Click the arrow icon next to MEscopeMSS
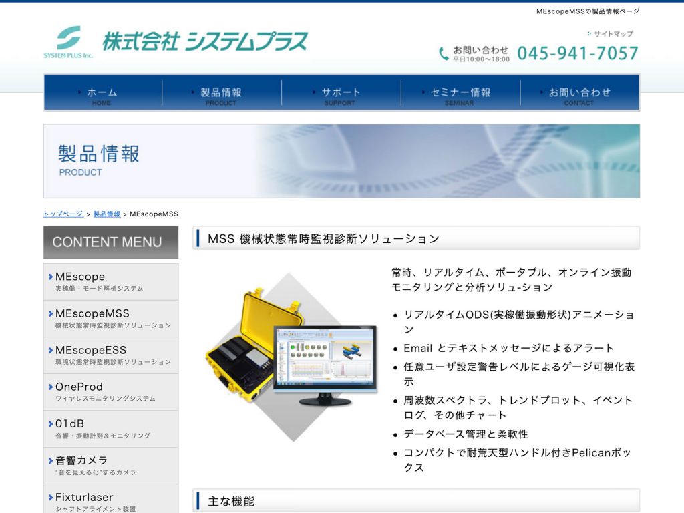The height and width of the screenshot is (513, 684). click(51, 314)
